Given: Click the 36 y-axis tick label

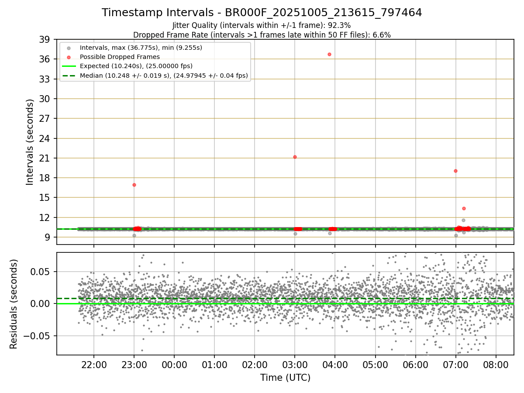Looking at the screenshot, I should click(x=45, y=59).
